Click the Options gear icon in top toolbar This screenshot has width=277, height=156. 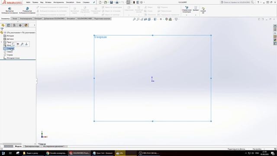[142, 2]
